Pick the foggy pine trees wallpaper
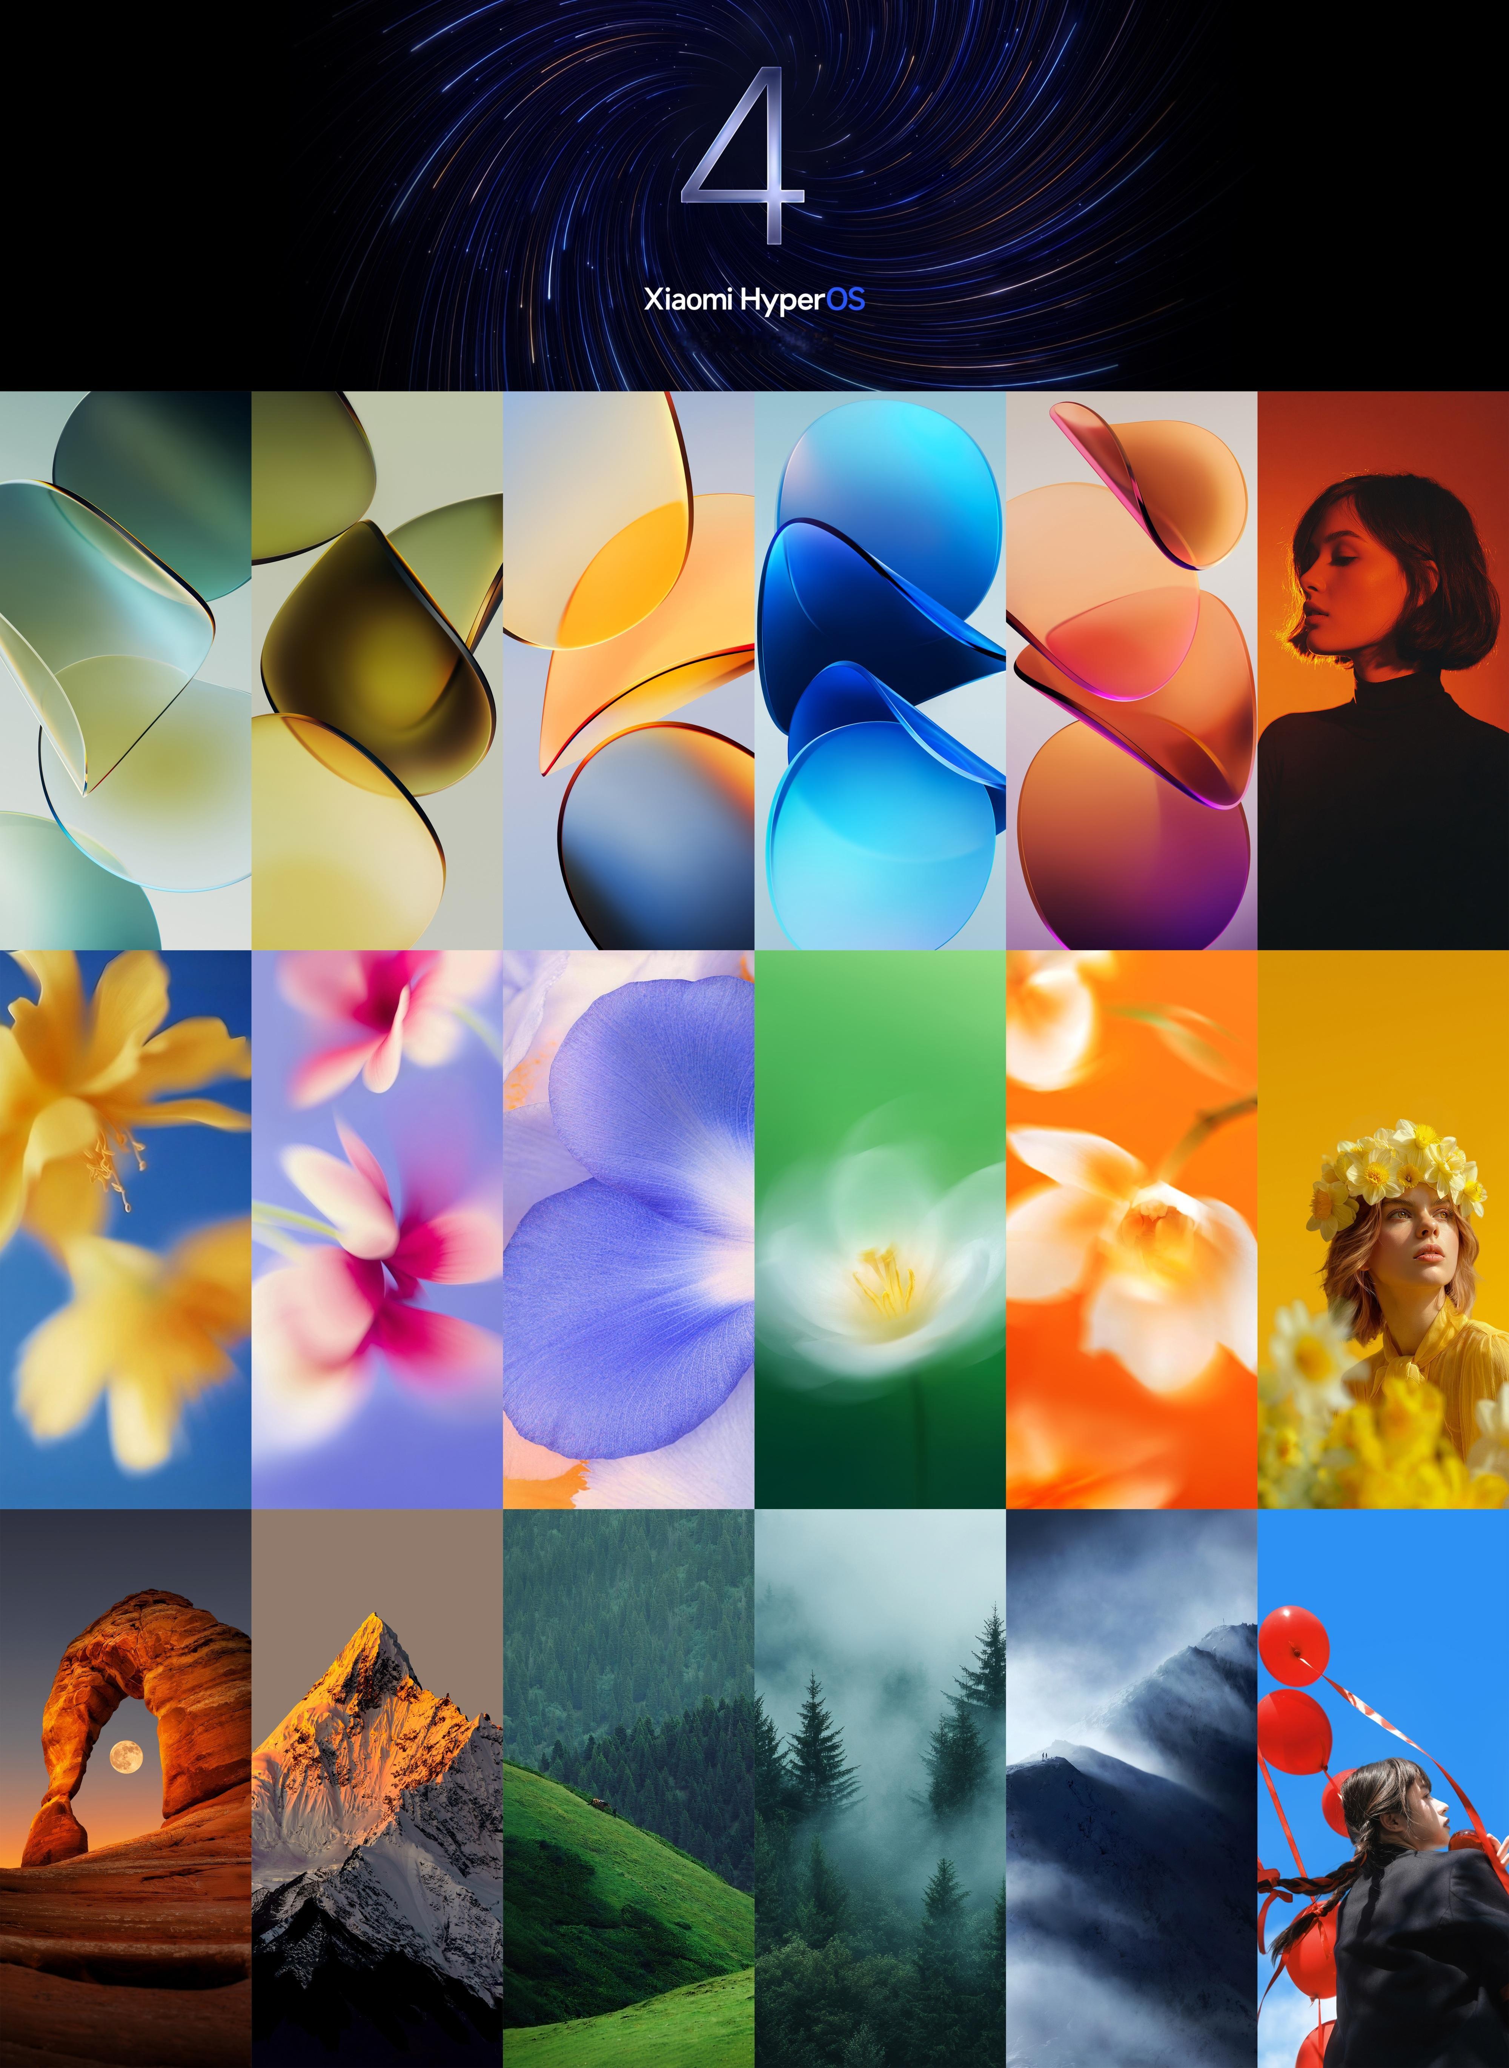 click(x=881, y=1788)
